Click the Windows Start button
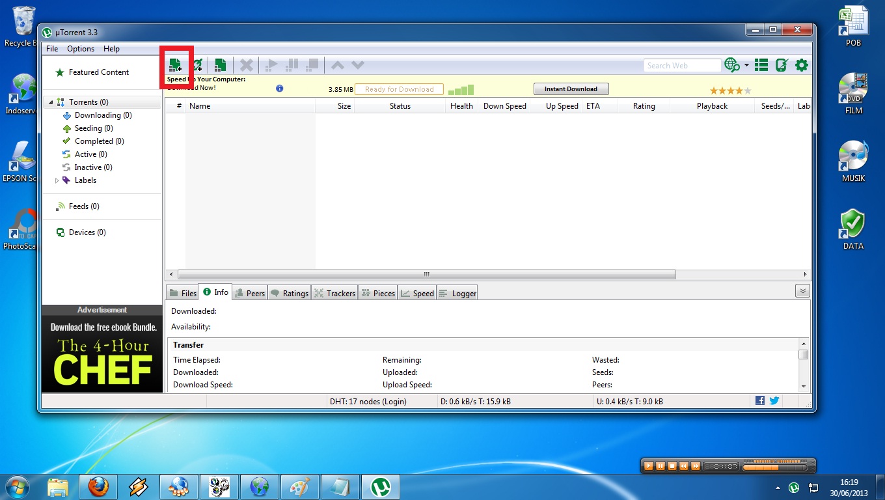This screenshot has width=885, height=500. 17,486
